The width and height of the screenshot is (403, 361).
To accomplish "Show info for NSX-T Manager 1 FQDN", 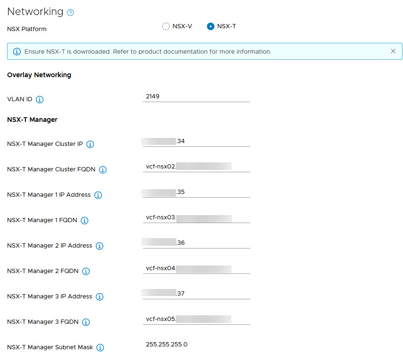I will point(85,221).
